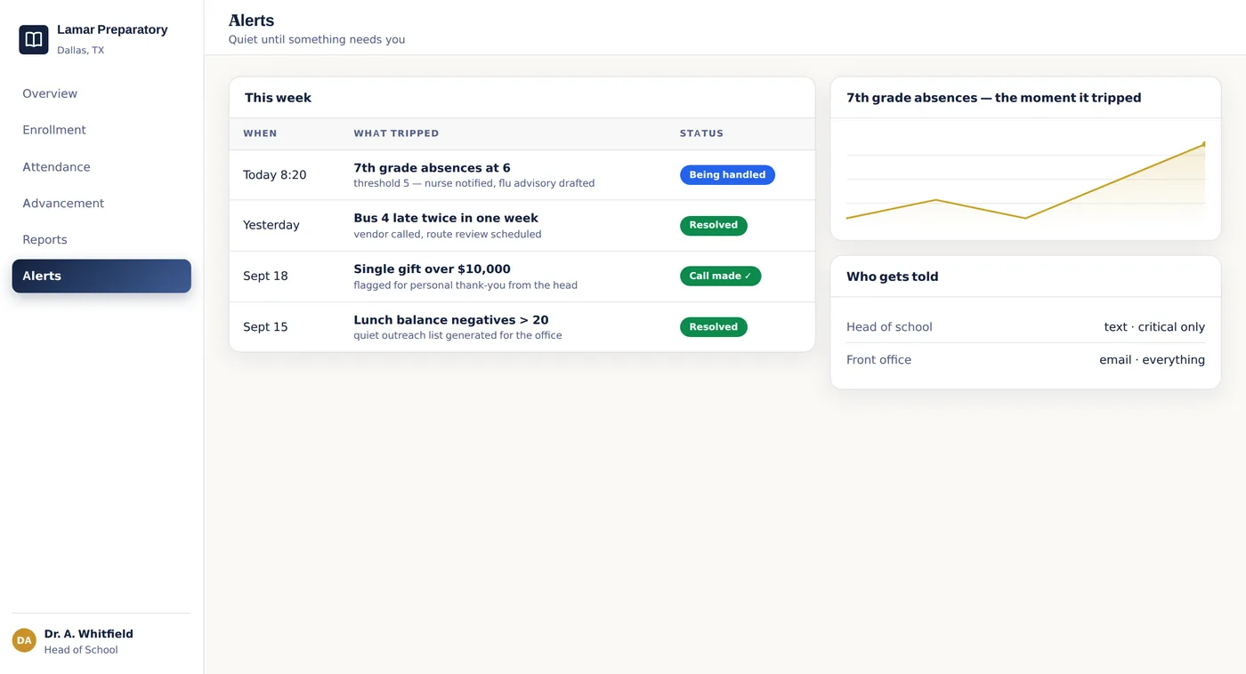The image size is (1246, 674).
Task: Click the STATUS column header
Action: [x=701, y=133]
